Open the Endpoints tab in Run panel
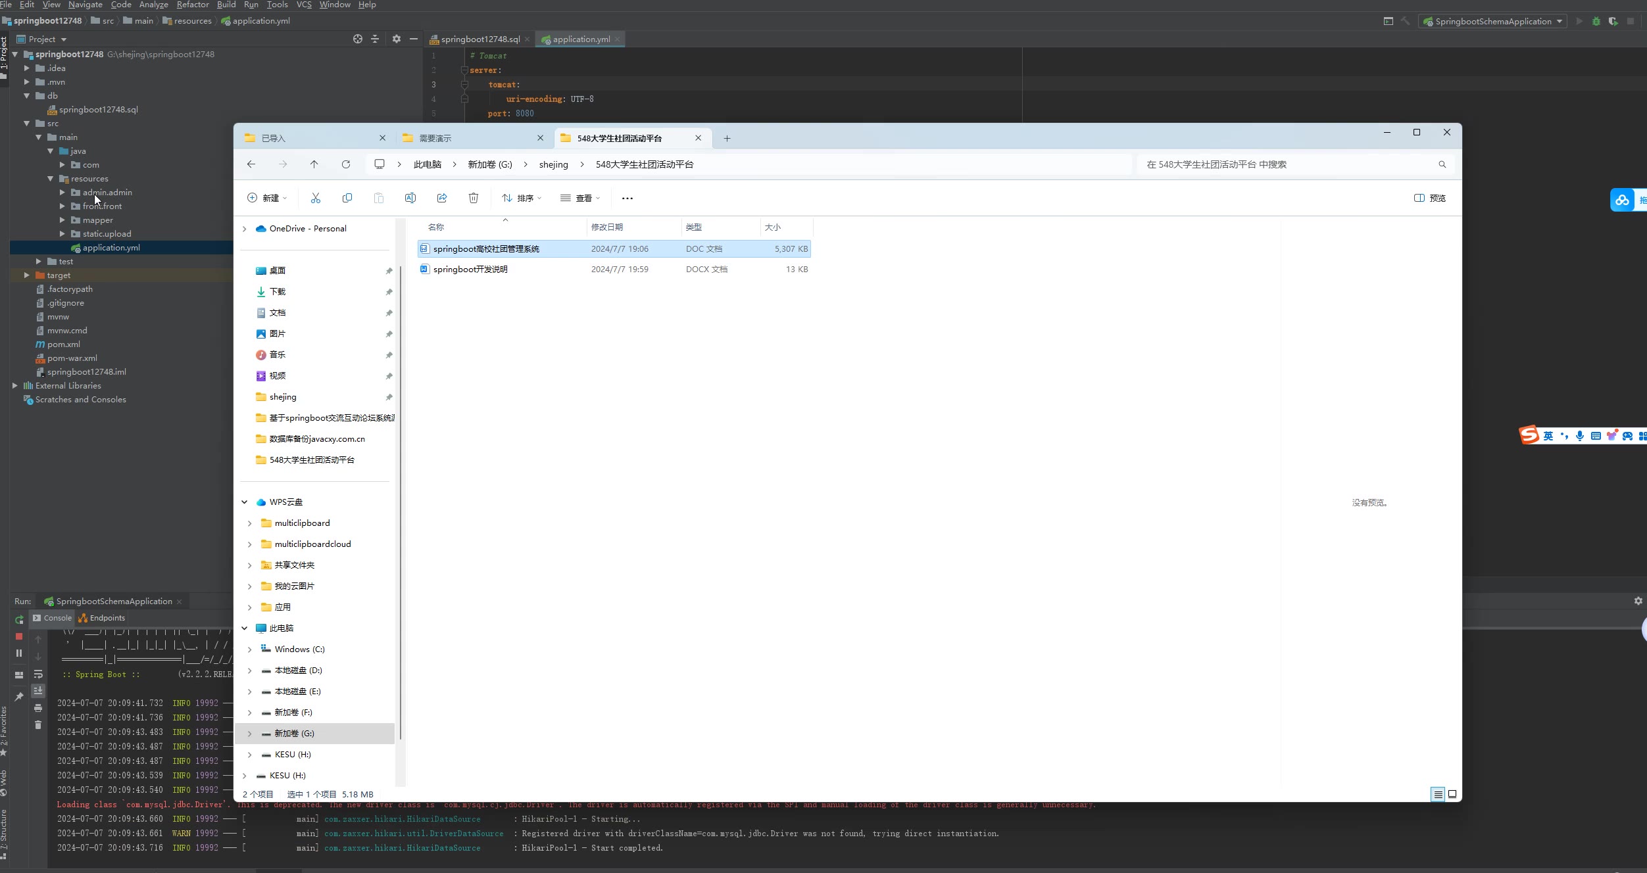Viewport: 1647px width, 873px height. click(x=102, y=618)
